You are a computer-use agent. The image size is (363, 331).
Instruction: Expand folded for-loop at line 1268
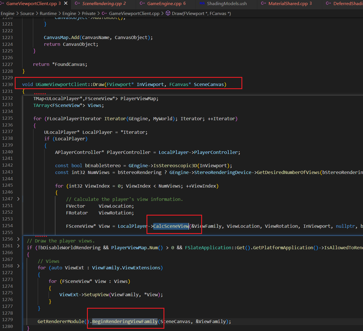[18, 266]
